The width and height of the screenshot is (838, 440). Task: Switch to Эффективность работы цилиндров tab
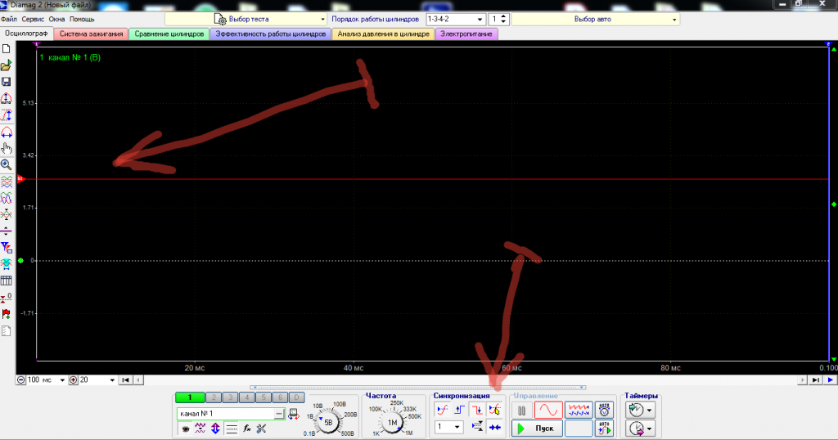point(270,34)
